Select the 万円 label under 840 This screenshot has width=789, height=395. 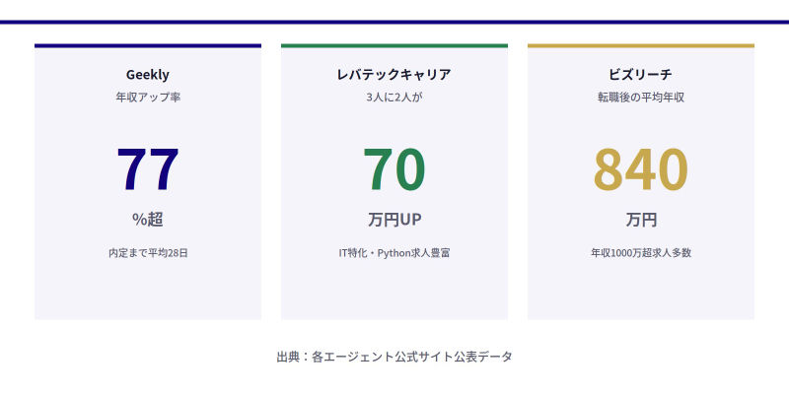641,219
